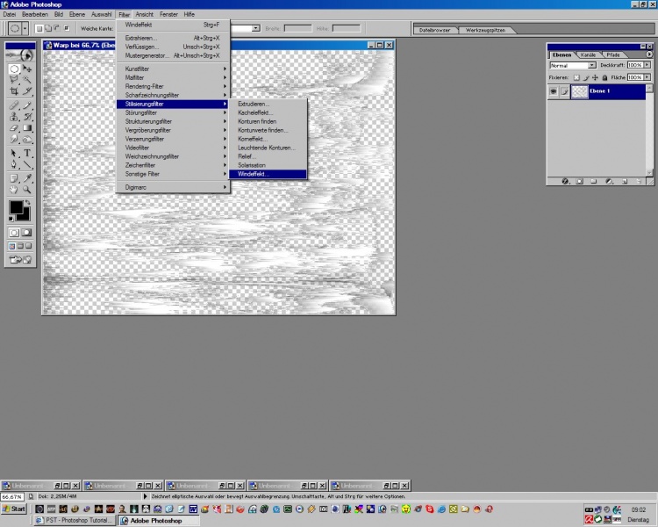This screenshot has height=527, width=658.
Task: Open the Deckkraft opacity slider arrow
Action: [x=647, y=65]
